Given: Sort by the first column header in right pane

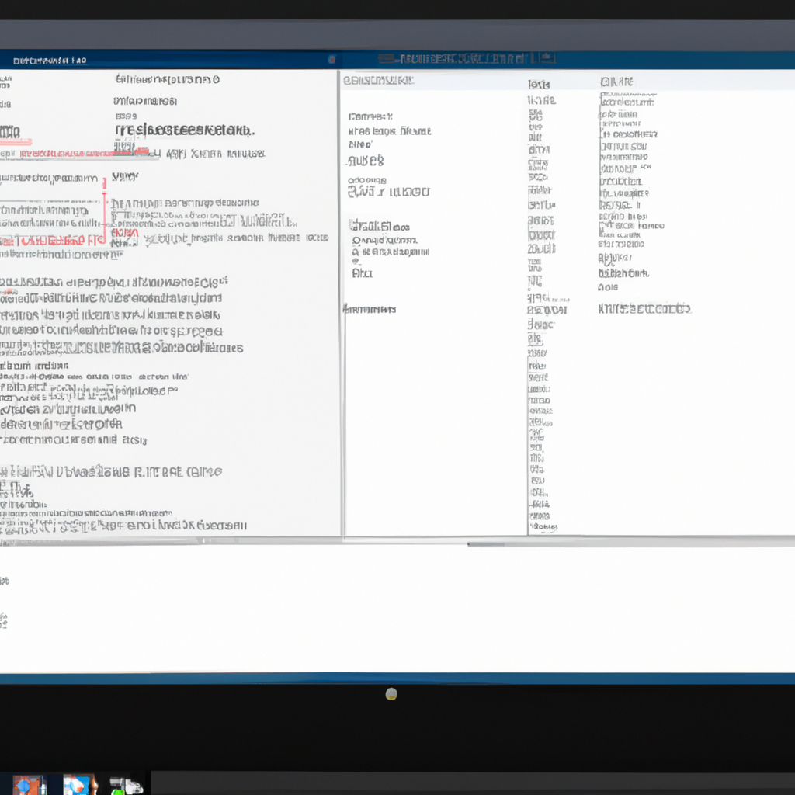Looking at the screenshot, I should (x=379, y=81).
